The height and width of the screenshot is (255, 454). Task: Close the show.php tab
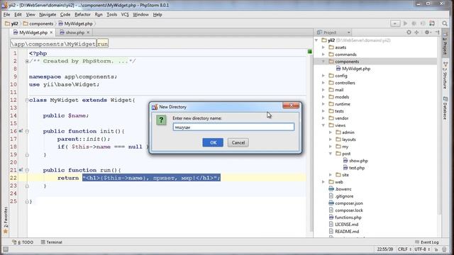tap(88, 33)
